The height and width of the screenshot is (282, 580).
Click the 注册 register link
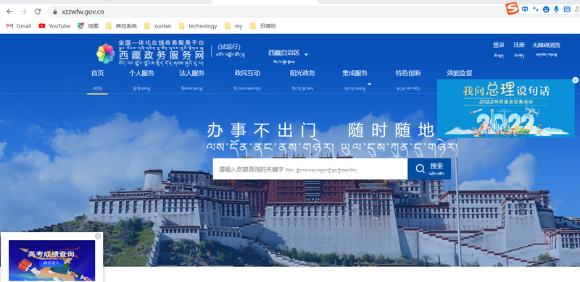coord(519,45)
